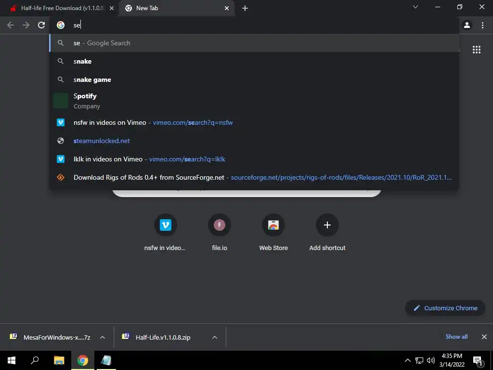Select the New Tab tab
This screenshot has width=493, height=370.
(x=177, y=9)
